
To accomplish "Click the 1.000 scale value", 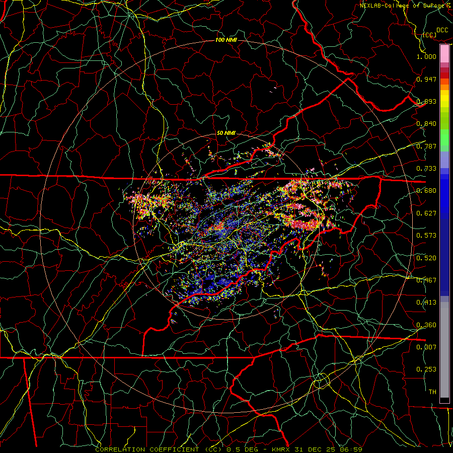I will point(426,56).
